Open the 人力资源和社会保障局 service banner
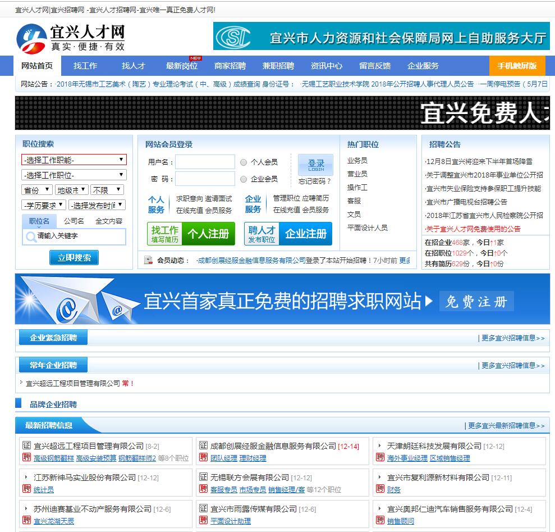 (x=381, y=36)
